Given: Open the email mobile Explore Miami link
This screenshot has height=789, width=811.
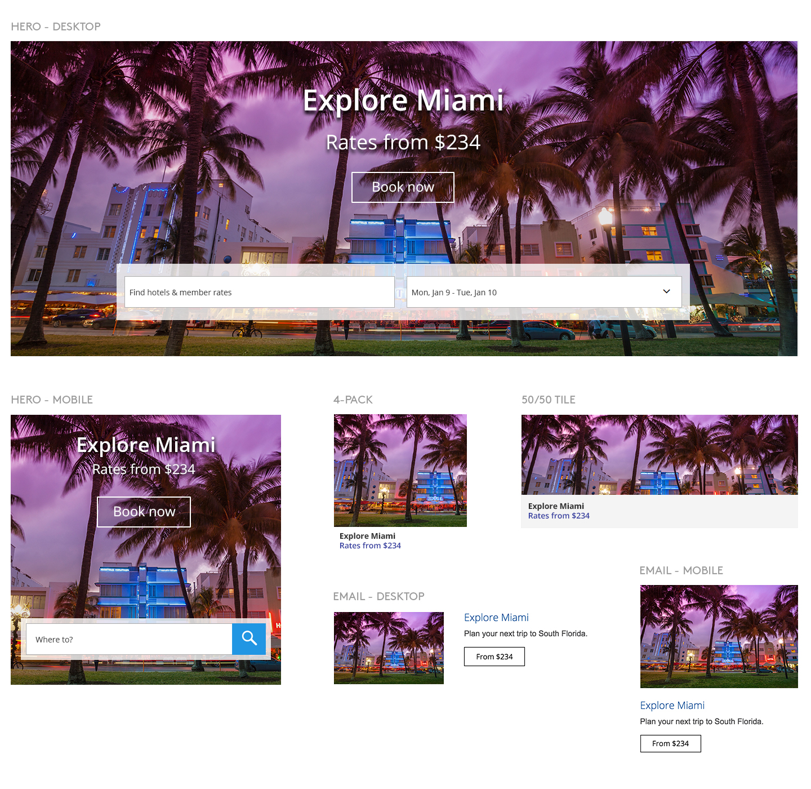Looking at the screenshot, I should coord(672,706).
